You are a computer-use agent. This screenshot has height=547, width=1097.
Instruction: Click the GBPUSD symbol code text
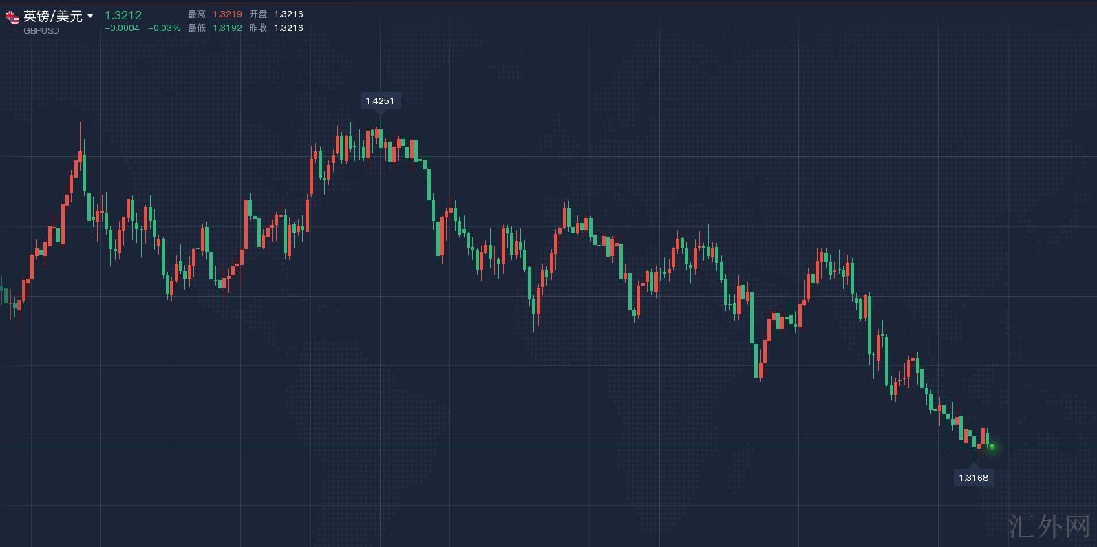click(x=41, y=31)
